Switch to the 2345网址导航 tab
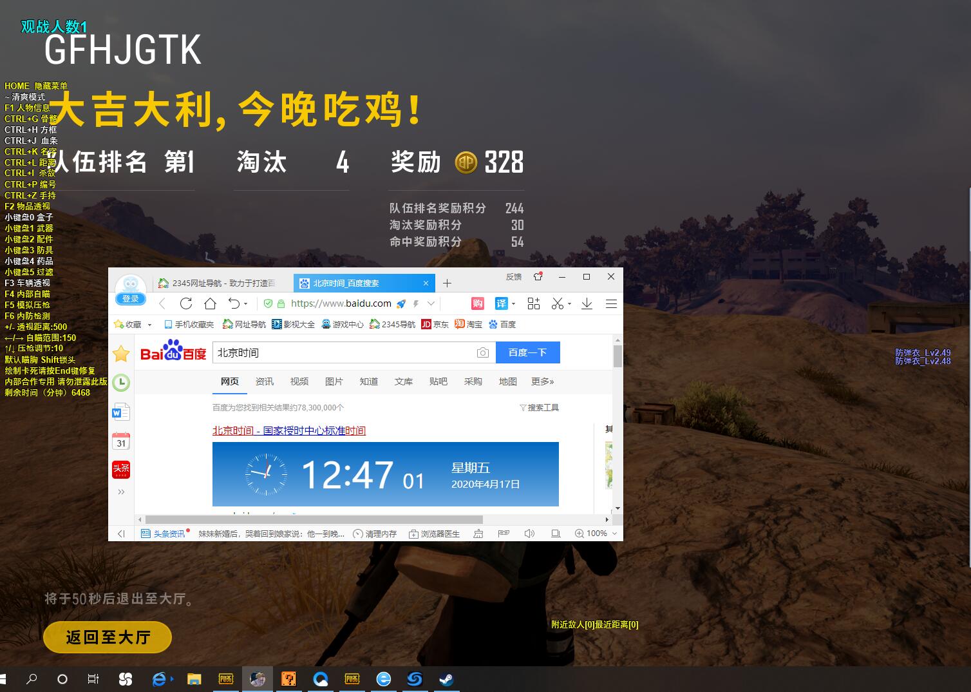The image size is (971, 692). (218, 284)
